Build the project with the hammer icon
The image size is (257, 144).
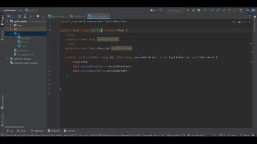coord(161,10)
